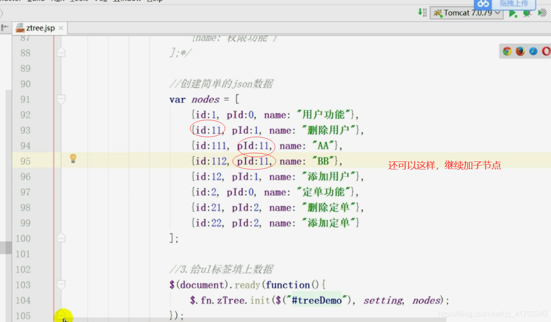Start debugging with the bug icon

[x=527, y=13]
